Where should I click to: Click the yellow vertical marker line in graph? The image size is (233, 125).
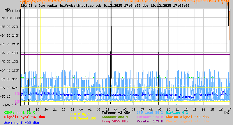(x=40, y=58)
